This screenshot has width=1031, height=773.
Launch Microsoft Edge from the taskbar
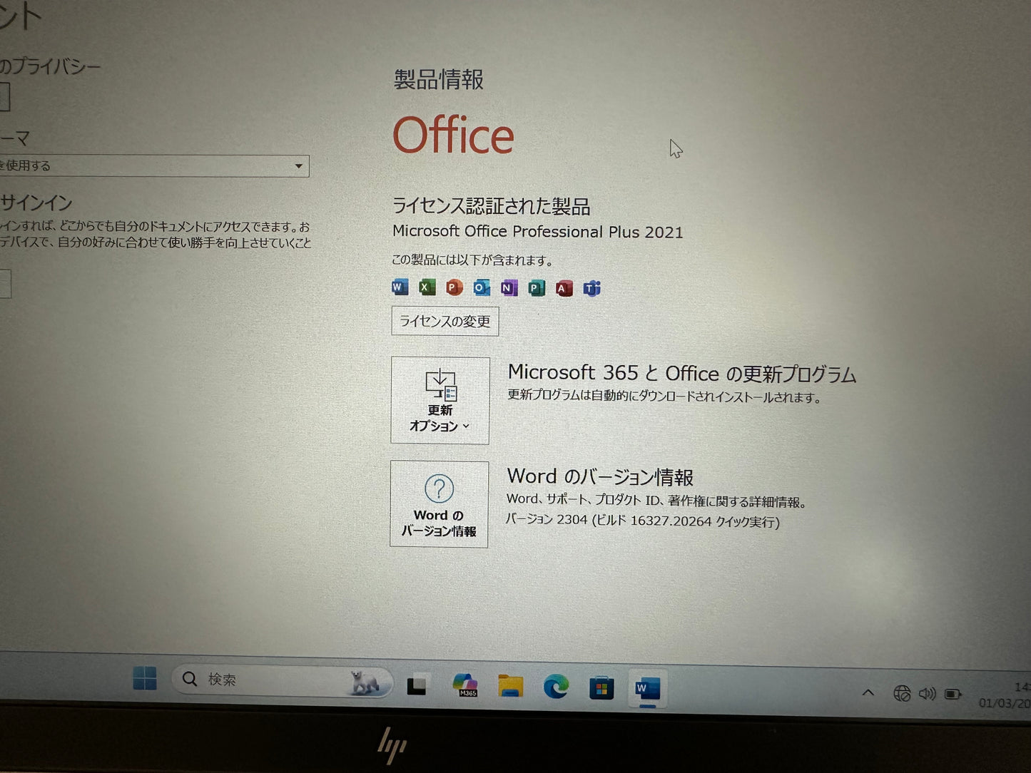(556, 687)
